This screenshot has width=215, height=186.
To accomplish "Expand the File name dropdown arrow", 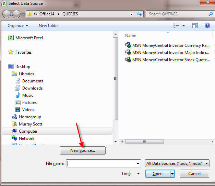I will [x=138, y=163].
